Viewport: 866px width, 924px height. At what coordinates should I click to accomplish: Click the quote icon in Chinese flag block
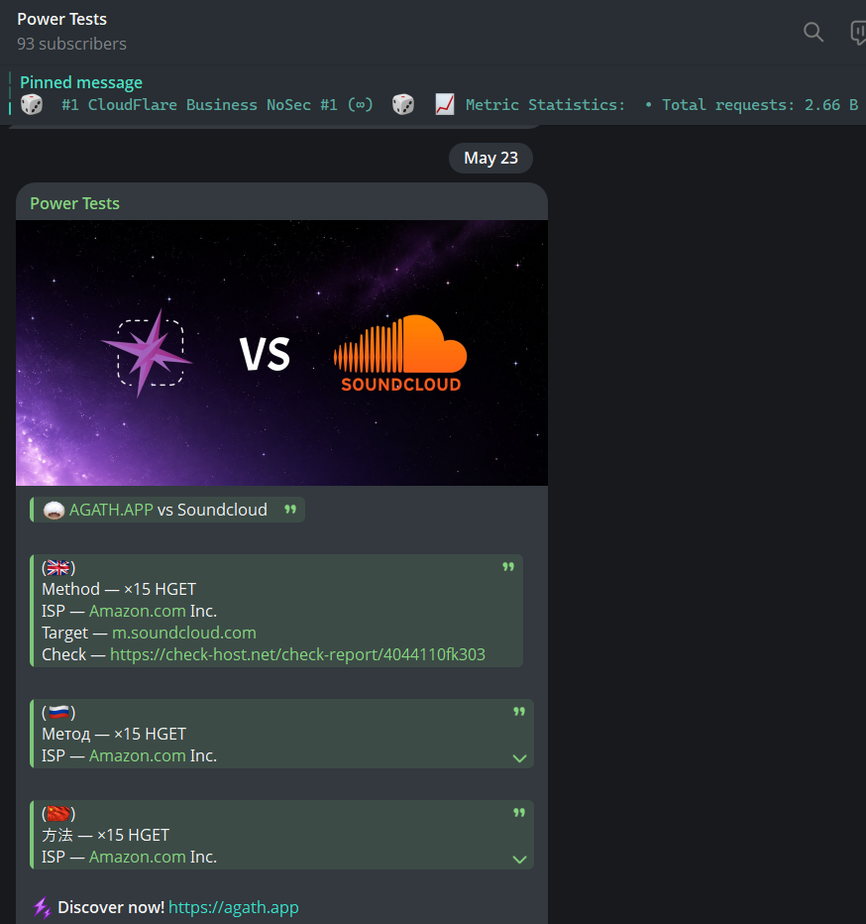[x=519, y=813]
